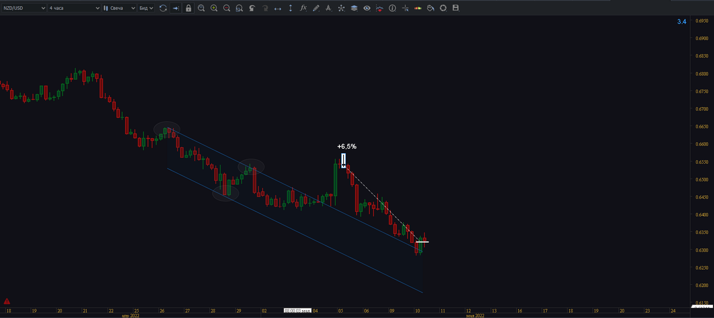Image resolution: width=714 pixels, height=318 pixels.
Task: Click the refresh chart icon
Action: tap(163, 8)
